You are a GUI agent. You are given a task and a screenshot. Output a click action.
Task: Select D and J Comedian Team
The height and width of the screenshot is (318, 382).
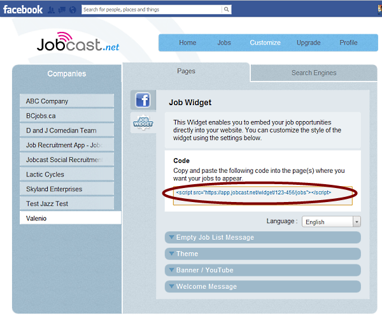click(x=67, y=130)
